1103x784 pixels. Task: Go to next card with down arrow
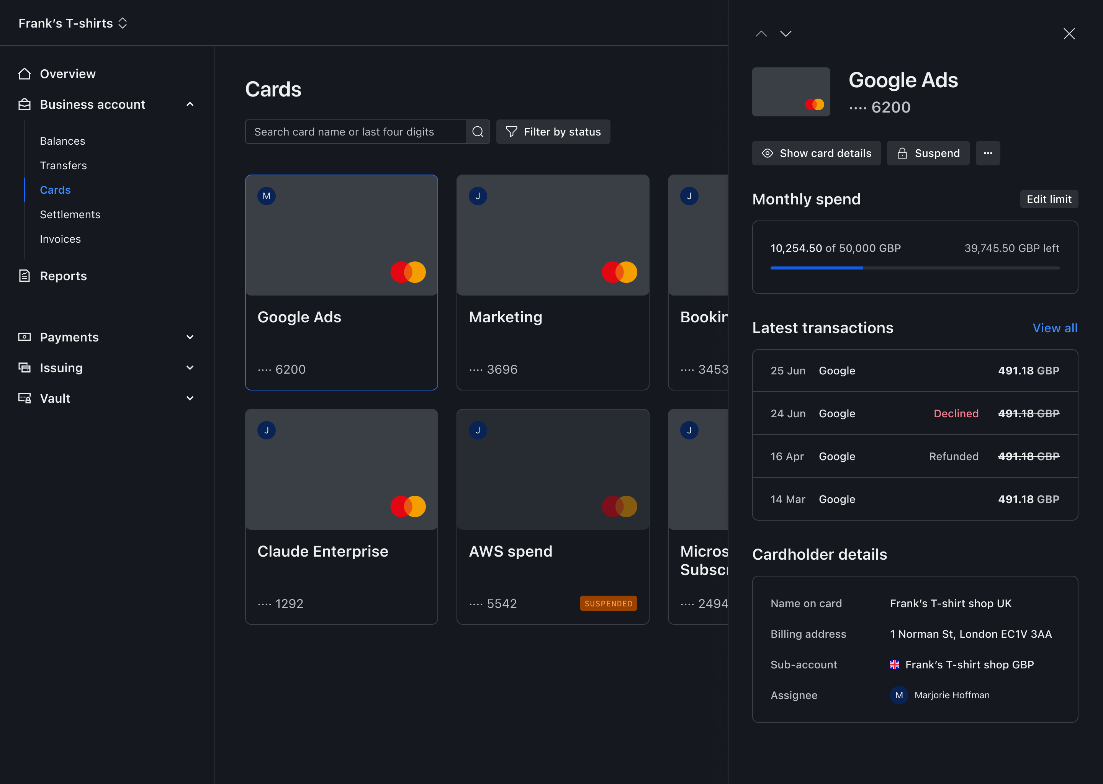[786, 34]
